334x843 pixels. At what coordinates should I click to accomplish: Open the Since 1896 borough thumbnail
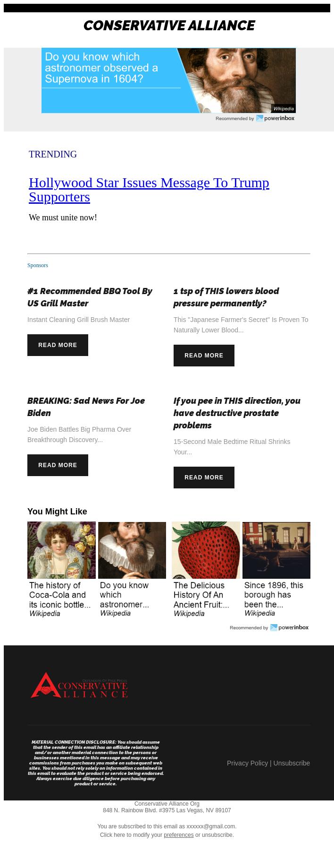(x=276, y=570)
